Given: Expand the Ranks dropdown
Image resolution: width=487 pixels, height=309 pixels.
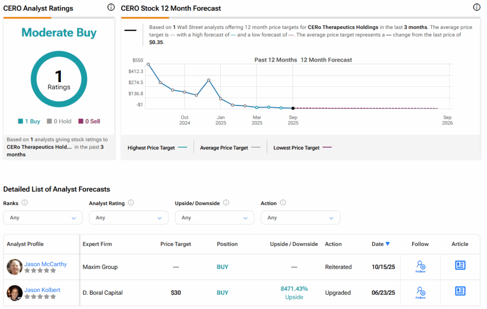Looking at the screenshot, I should click(x=43, y=218).
